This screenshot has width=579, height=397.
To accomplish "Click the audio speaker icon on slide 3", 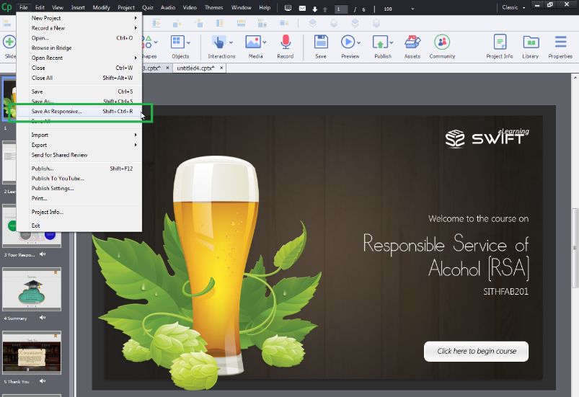I will click(43, 254).
